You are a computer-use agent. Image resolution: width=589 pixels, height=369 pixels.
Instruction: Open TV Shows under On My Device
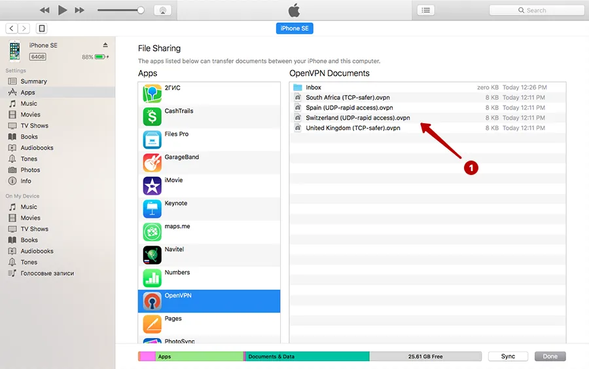click(58, 229)
